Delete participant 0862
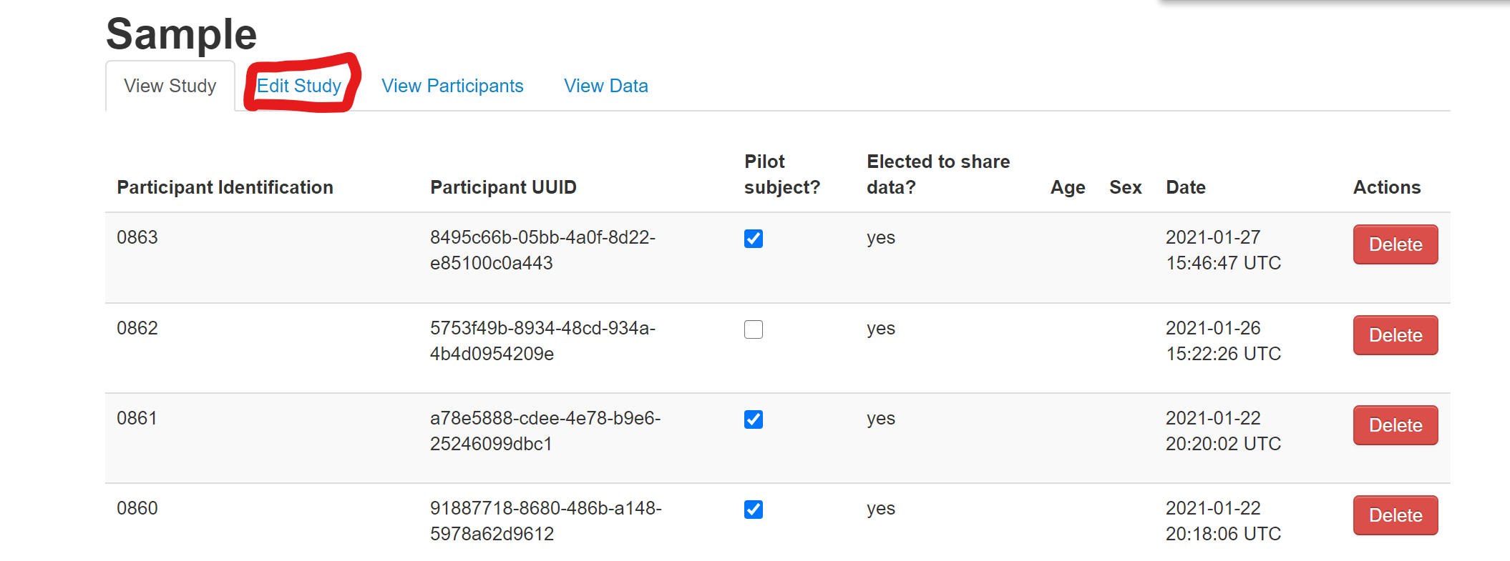This screenshot has width=1510, height=561. pos(1395,335)
